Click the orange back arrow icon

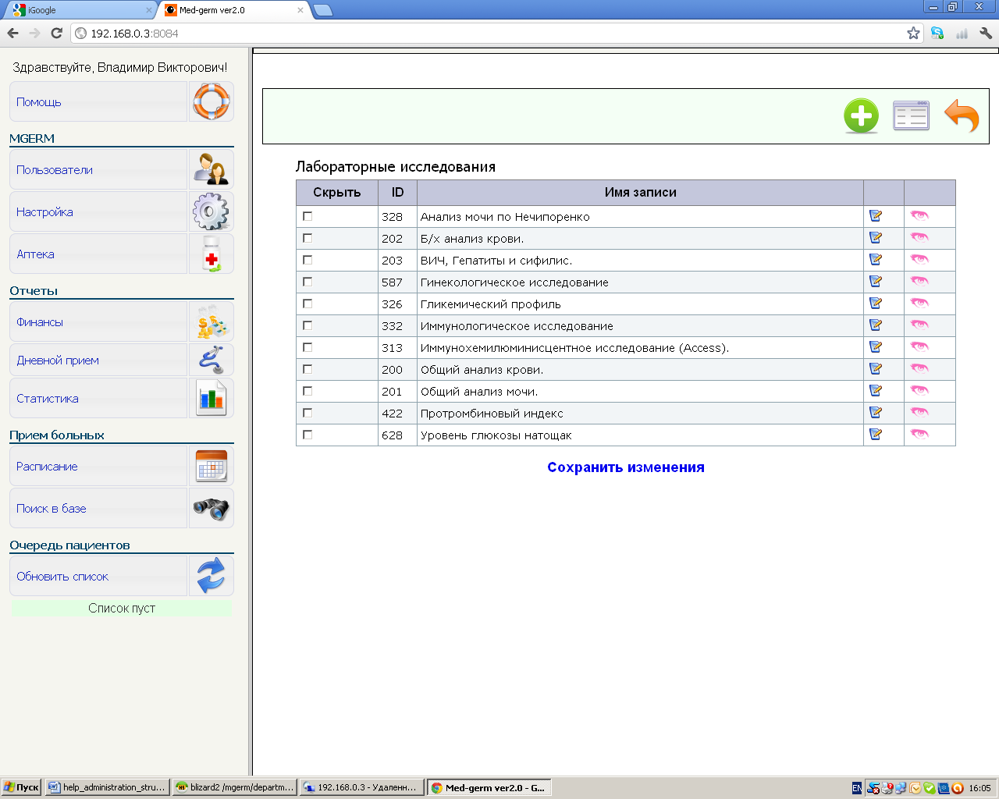click(x=962, y=116)
